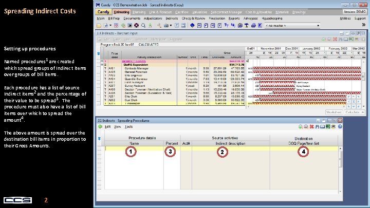
Task: Click the Name column header
Action: click(x=134, y=143)
